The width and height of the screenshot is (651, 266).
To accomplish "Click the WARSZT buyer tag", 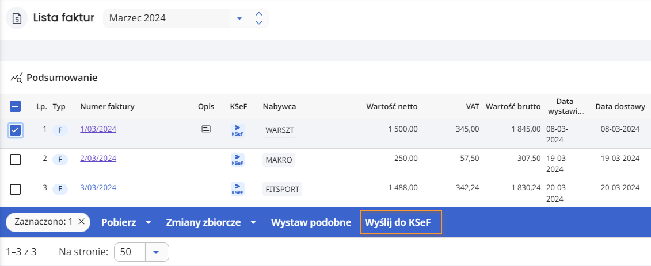I will pyautogui.click(x=280, y=130).
